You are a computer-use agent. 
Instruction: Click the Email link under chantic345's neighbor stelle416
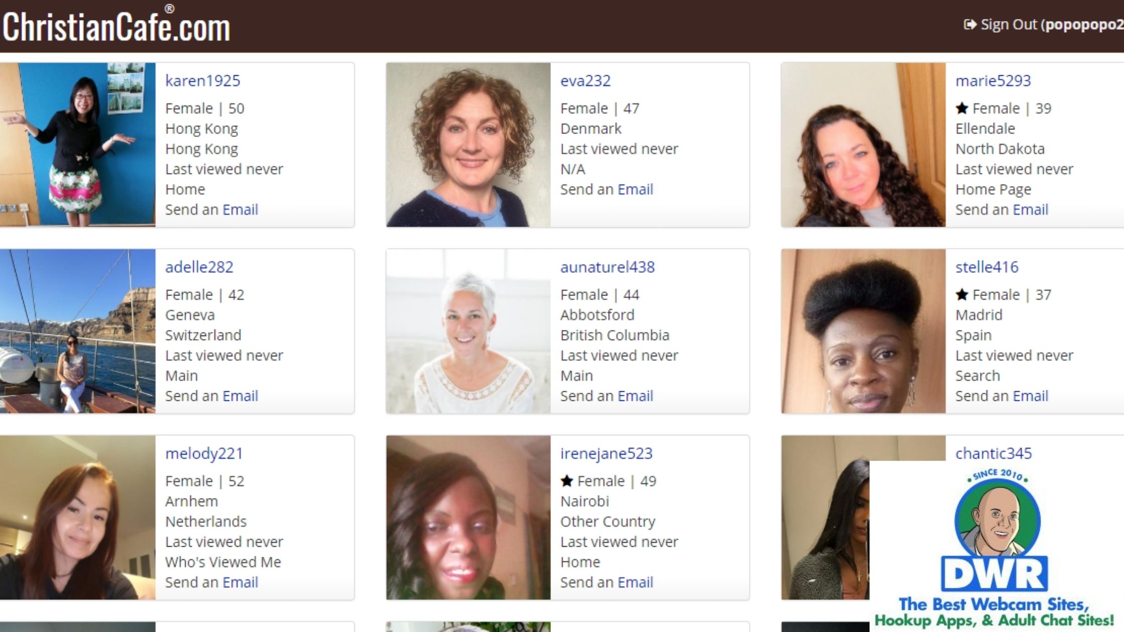[x=1030, y=396]
